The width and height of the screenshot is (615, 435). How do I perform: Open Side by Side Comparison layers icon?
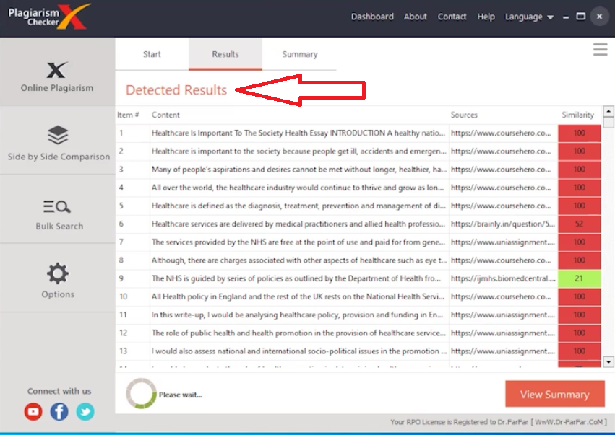[58, 135]
